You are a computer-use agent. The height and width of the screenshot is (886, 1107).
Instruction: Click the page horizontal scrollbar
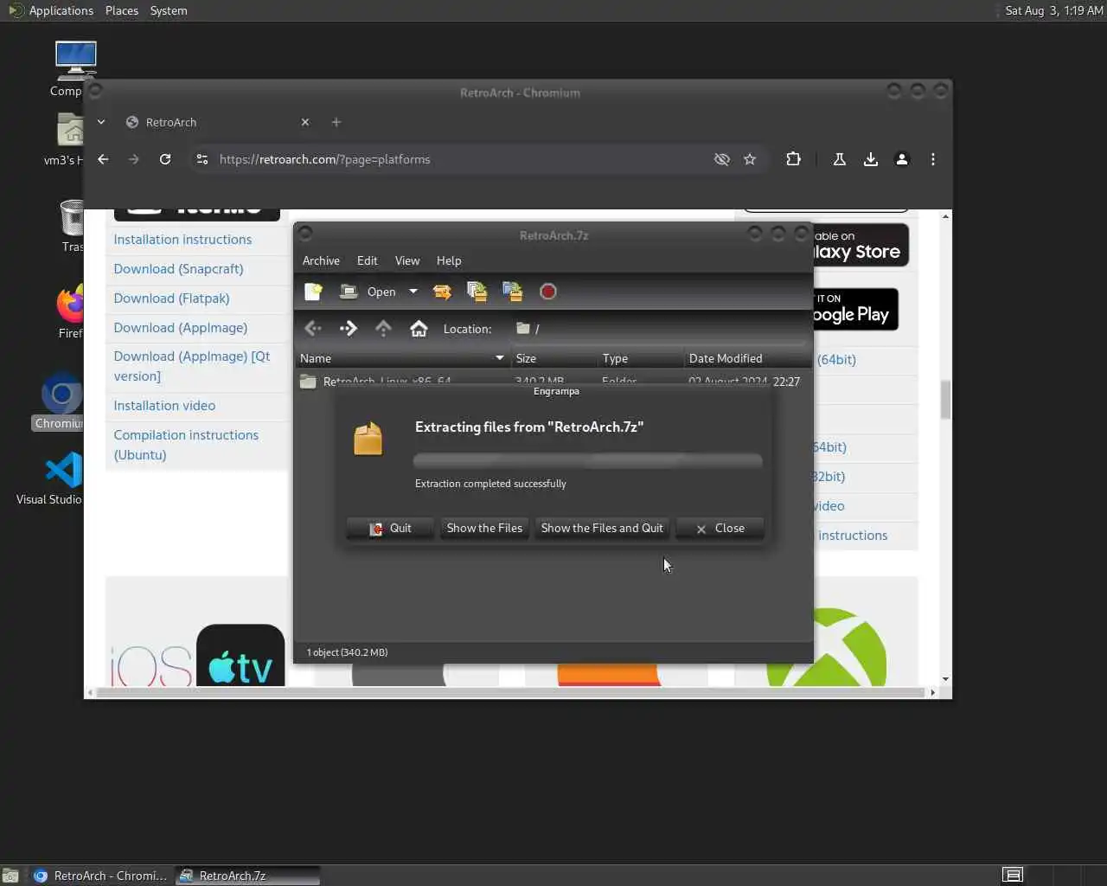(510, 692)
